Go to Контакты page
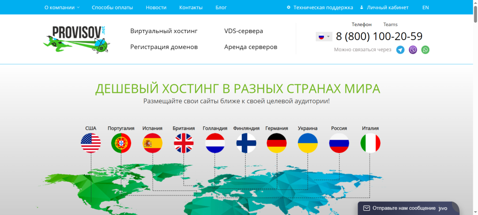Screen dimensions: 478x215 (191, 7)
